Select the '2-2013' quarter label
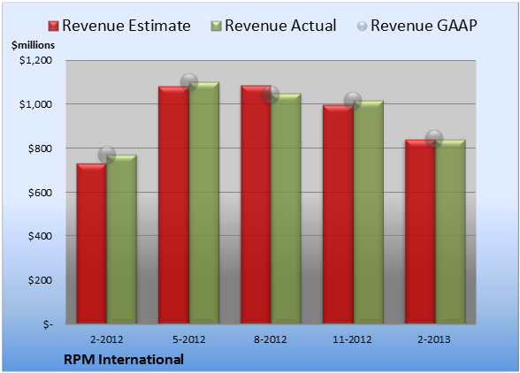 click(x=434, y=339)
